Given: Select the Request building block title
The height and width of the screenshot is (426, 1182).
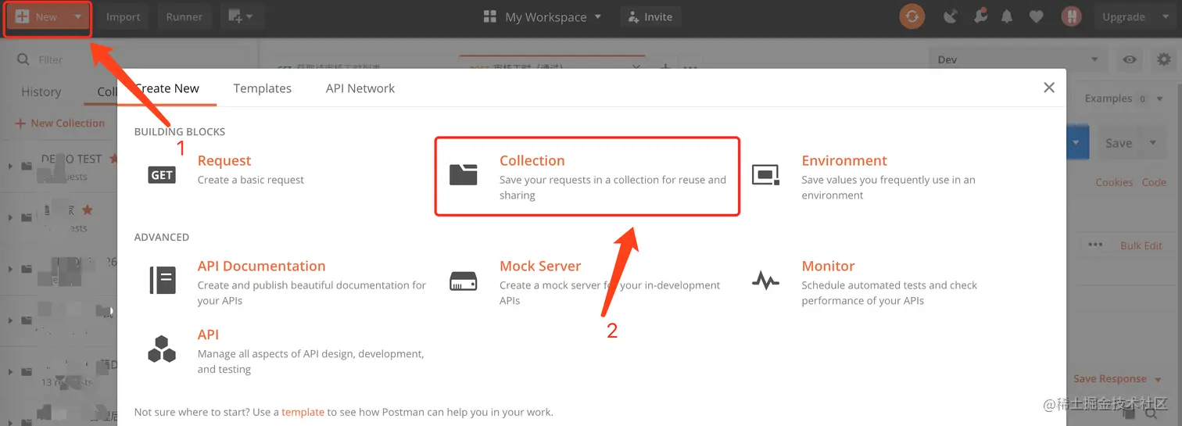Looking at the screenshot, I should pos(224,160).
